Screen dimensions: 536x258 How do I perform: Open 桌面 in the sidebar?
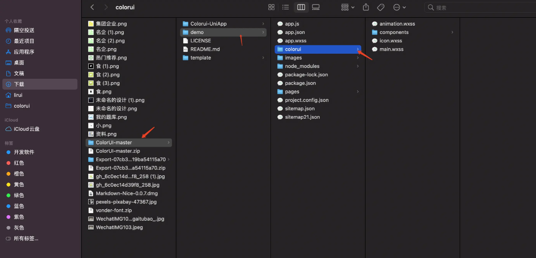coord(40,63)
